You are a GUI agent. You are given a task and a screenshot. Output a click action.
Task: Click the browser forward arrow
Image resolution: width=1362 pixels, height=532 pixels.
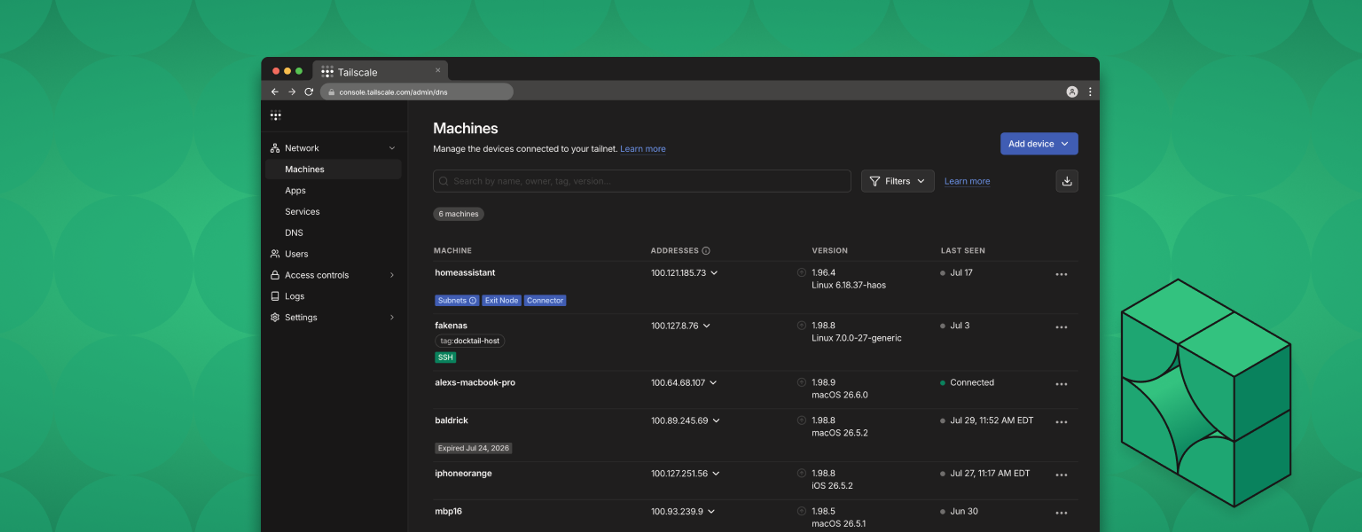tap(292, 92)
